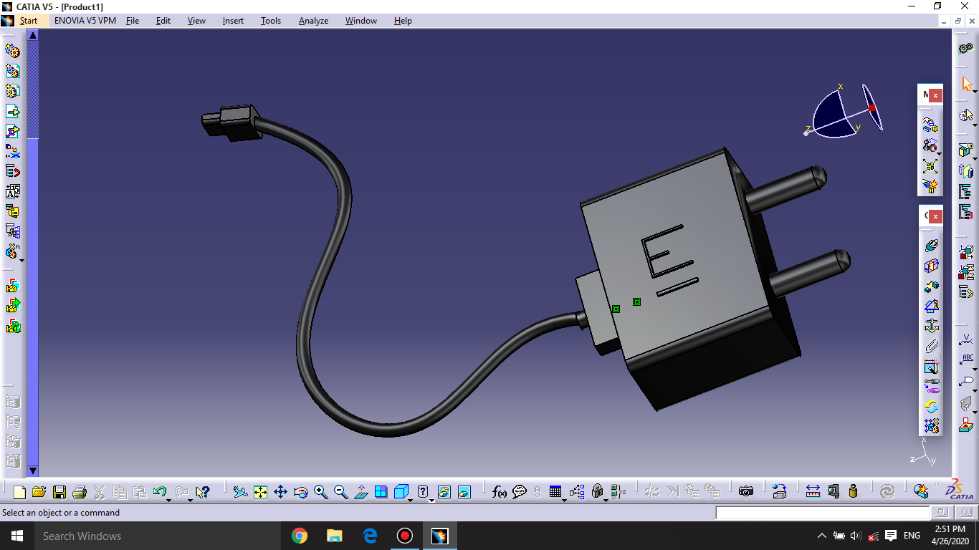Open the Start menu in menu bar

coord(29,21)
